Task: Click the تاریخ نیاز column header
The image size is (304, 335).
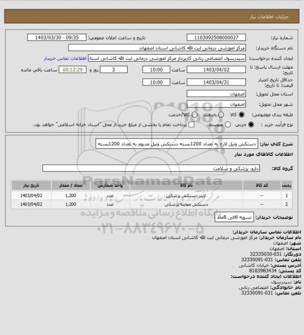Action: (x=31, y=185)
